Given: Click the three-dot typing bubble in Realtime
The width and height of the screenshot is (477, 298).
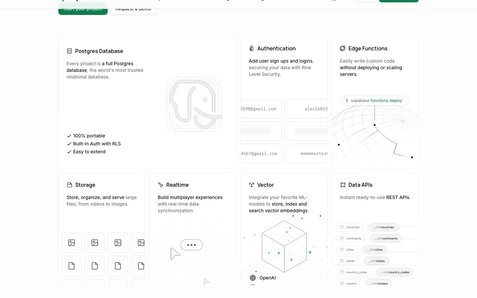Looking at the screenshot, I should point(191,245).
